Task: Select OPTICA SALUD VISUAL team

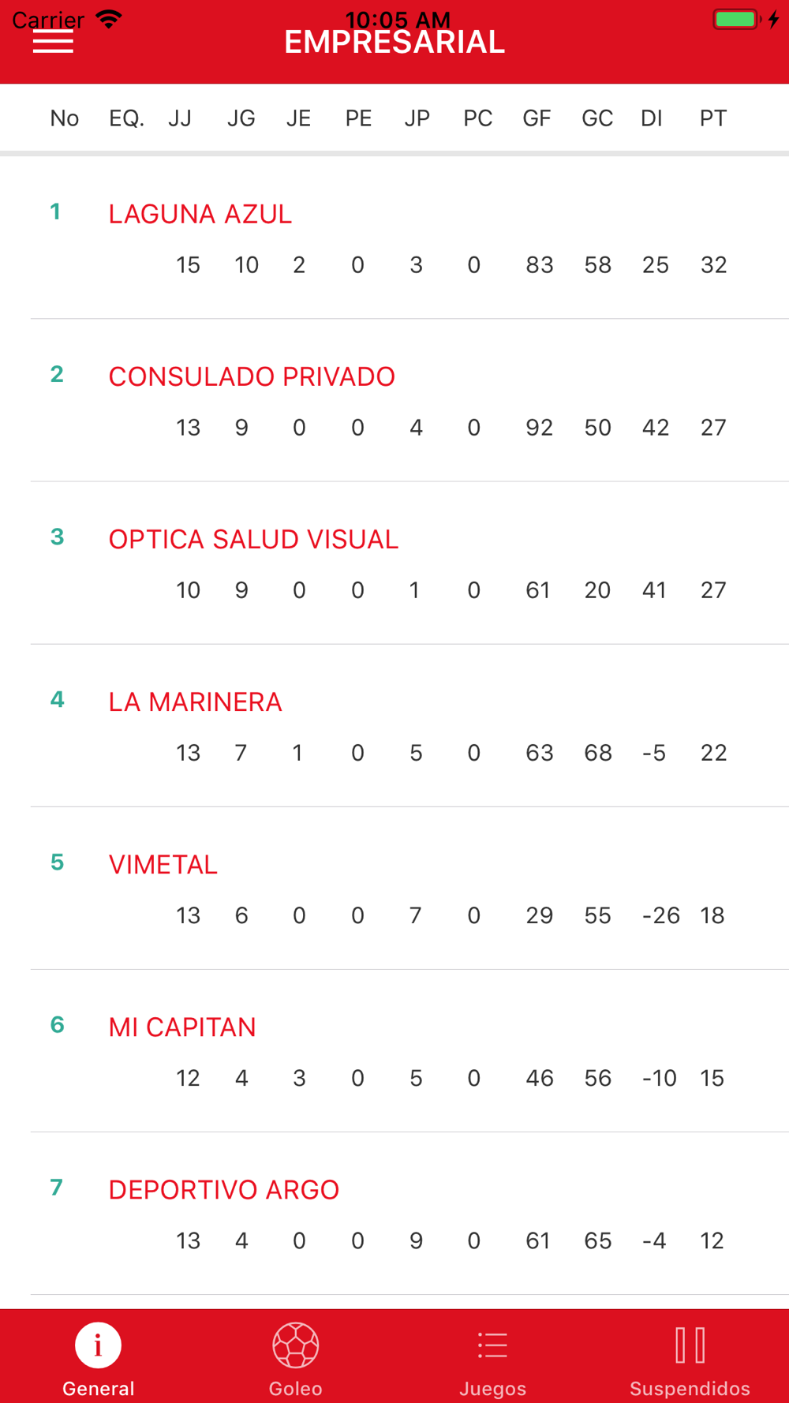Action: (253, 539)
